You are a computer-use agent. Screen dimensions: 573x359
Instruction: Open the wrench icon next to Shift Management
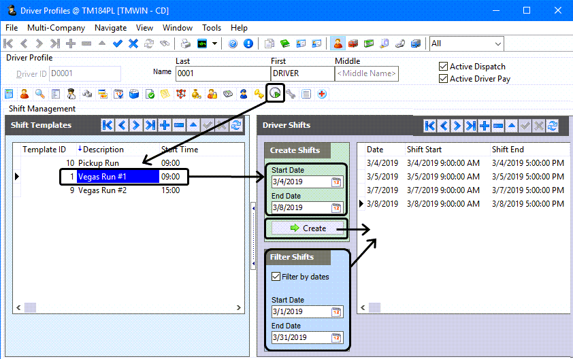click(291, 95)
